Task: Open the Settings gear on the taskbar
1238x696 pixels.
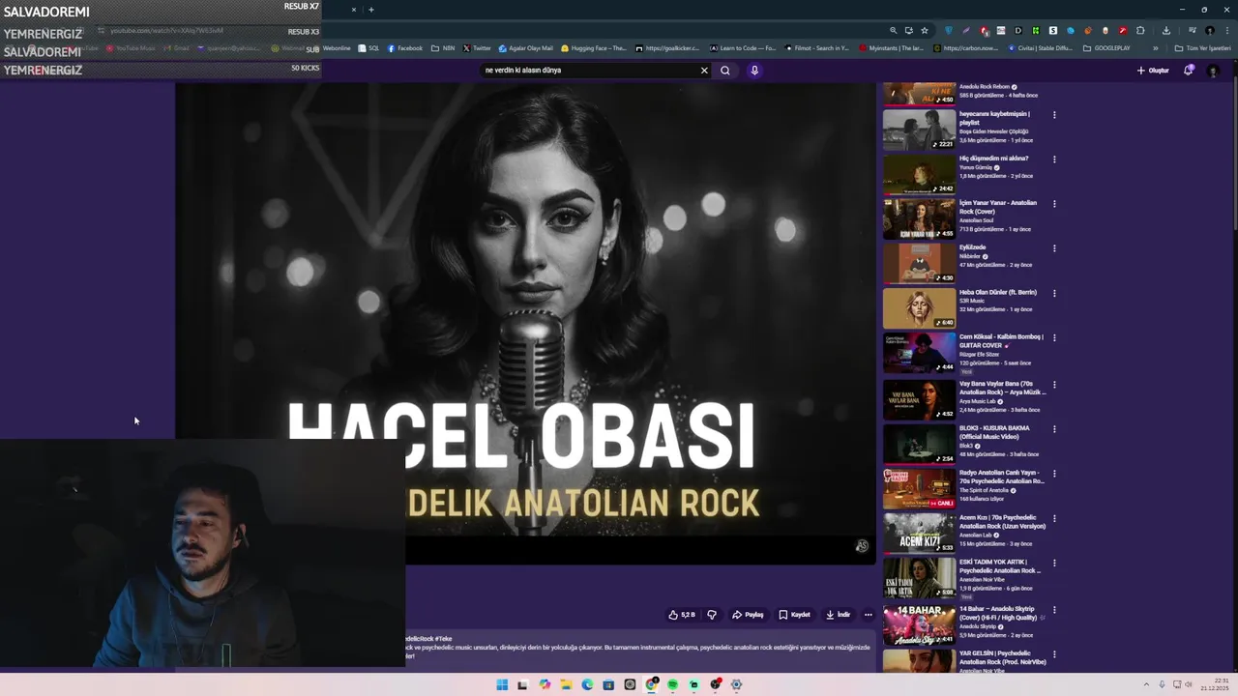Action: (736, 684)
